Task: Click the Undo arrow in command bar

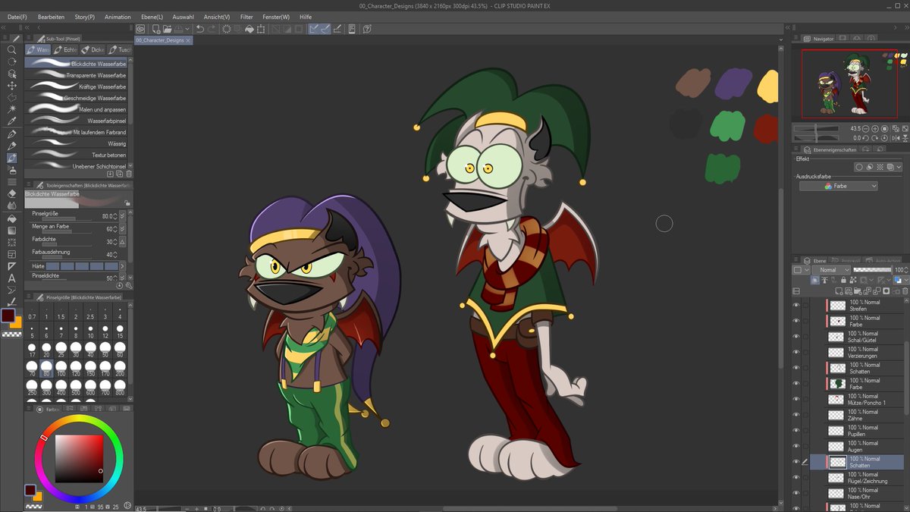Action: [x=199, y=29]
